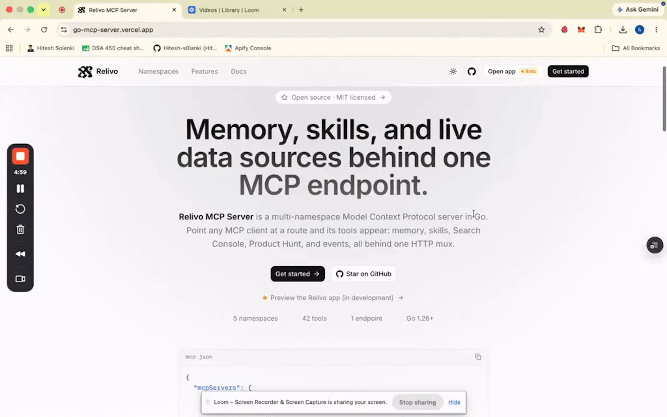Screen dimensions: 667x417
Task: Go back to the previous page
Action: (11, 30)
